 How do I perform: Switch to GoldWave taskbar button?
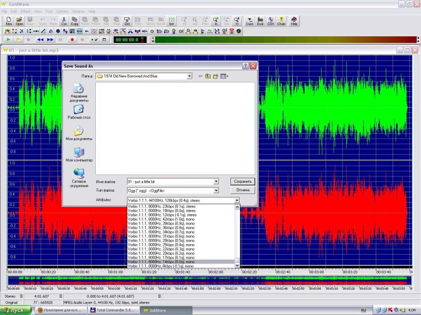click(167, 310)
